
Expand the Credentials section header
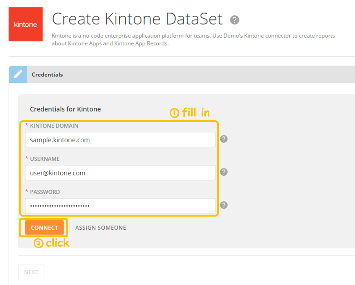pyautogui.click(x=182, y=75)
